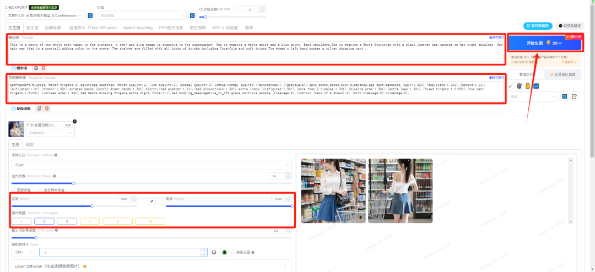595x272 pixels.
Task: Set number of images to 4
Action: coord(90,221)
